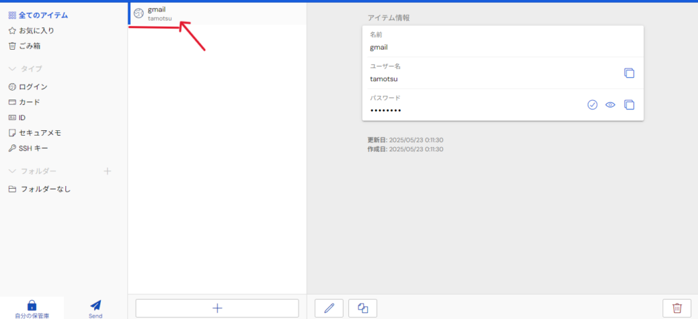Viewport: 698px width, 319px height.
Task: Add new item with plus button
Action: (217, 308)
